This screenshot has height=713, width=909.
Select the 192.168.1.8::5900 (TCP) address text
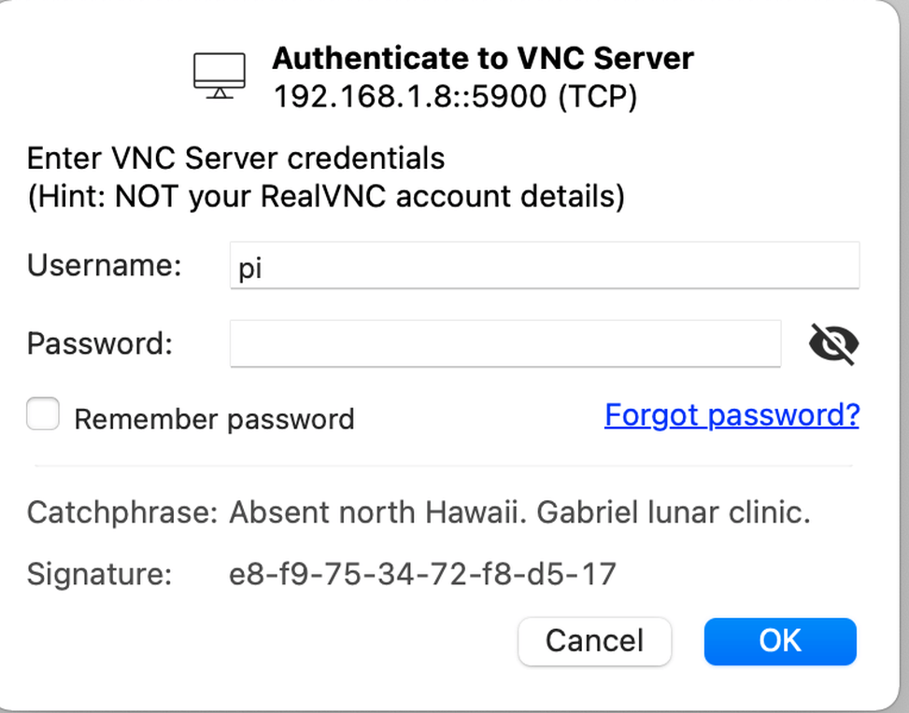455,96
